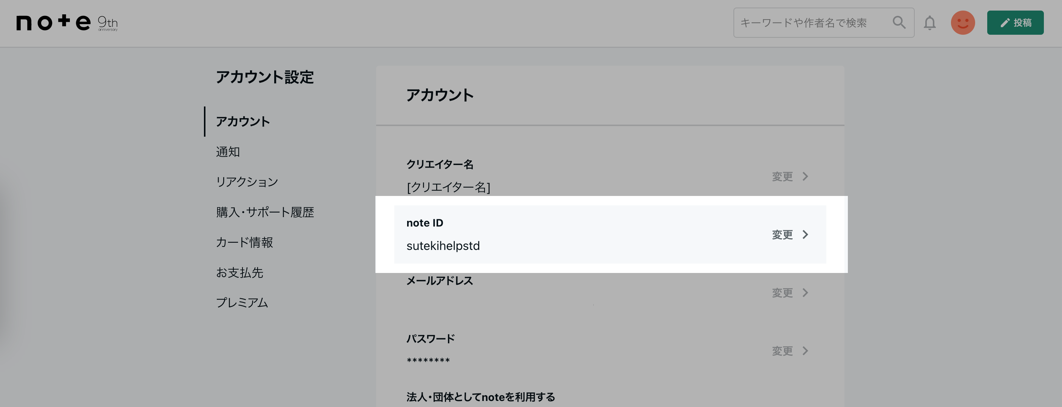This screenshot has height=407, width=1062.
Task: Select カード情報 in the sidebar
Action: pos(245,243)
